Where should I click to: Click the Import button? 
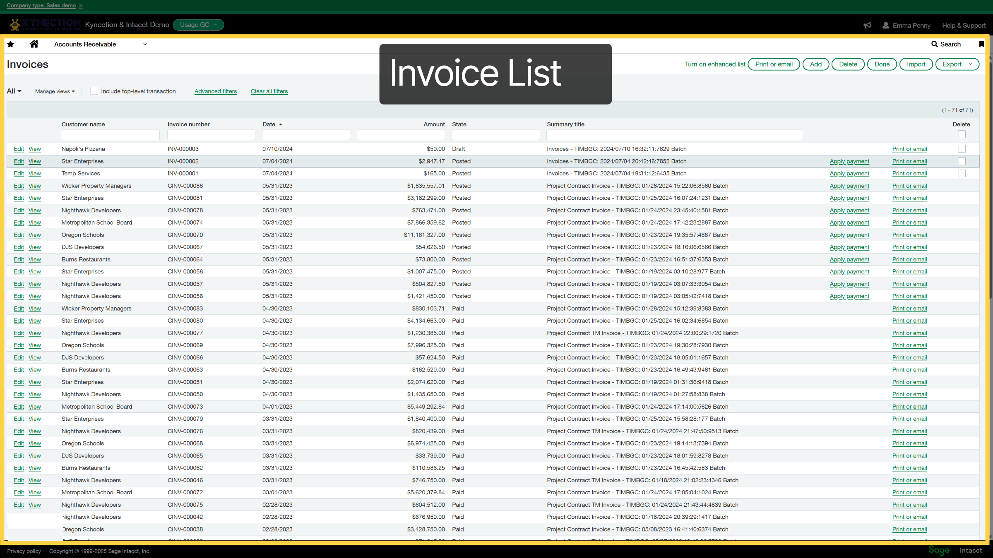[x=916, y=64]
